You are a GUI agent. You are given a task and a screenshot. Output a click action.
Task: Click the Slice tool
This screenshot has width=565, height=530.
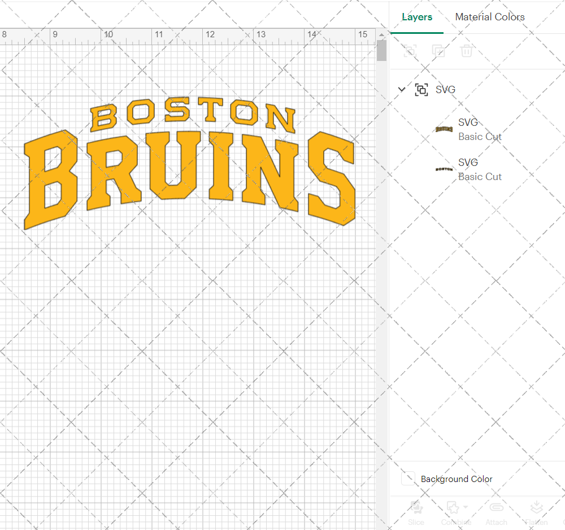coord(416,513)
